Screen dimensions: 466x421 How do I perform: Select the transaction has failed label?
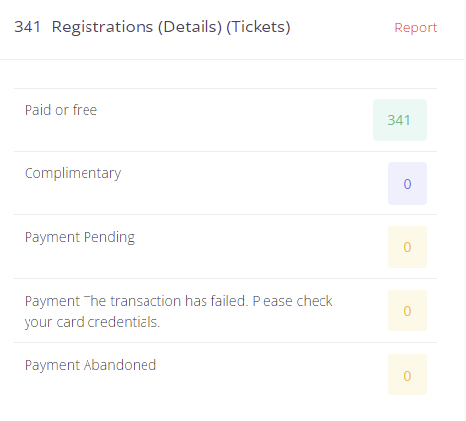[x=179, y=311]
